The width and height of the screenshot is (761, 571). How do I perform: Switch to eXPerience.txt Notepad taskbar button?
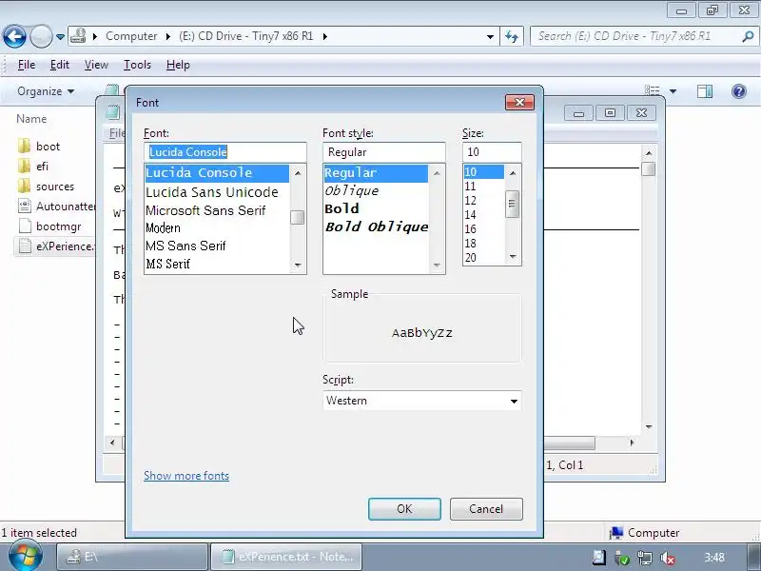tap(286, 557)
